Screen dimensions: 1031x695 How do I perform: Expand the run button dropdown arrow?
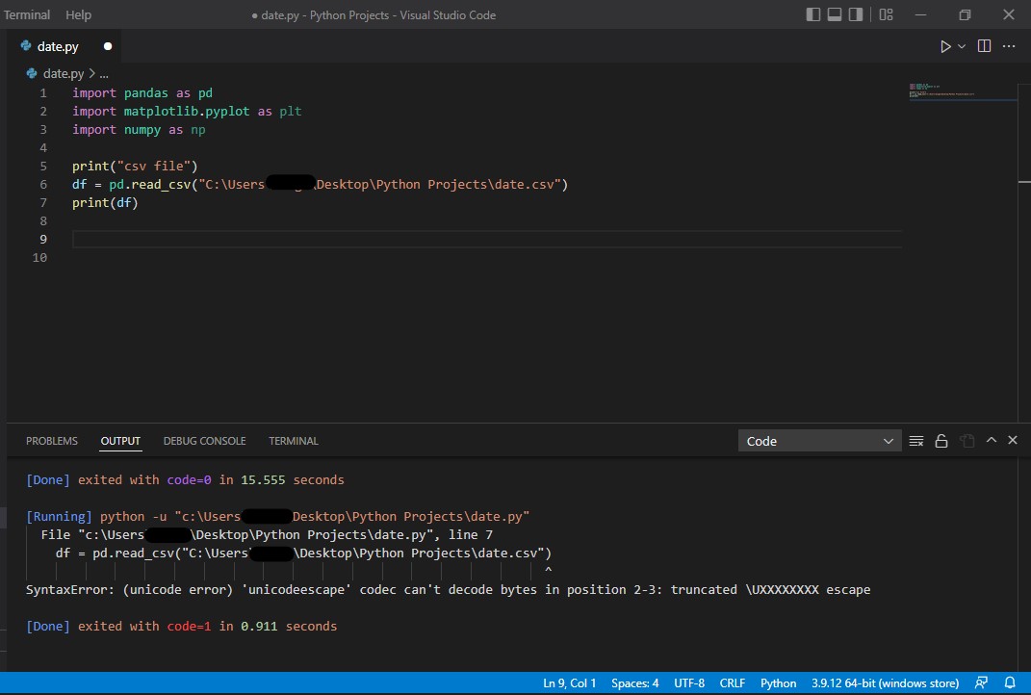click(x=961, y=46)
